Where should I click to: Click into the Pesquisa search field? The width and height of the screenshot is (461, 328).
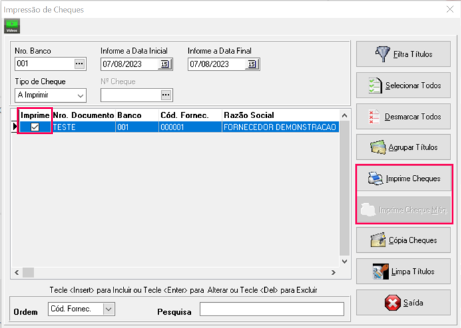tap(271, 310)
